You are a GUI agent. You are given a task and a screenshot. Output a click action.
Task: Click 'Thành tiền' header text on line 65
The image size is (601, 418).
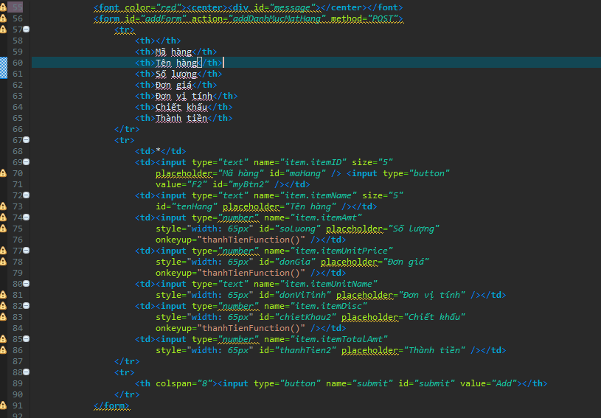181,119
